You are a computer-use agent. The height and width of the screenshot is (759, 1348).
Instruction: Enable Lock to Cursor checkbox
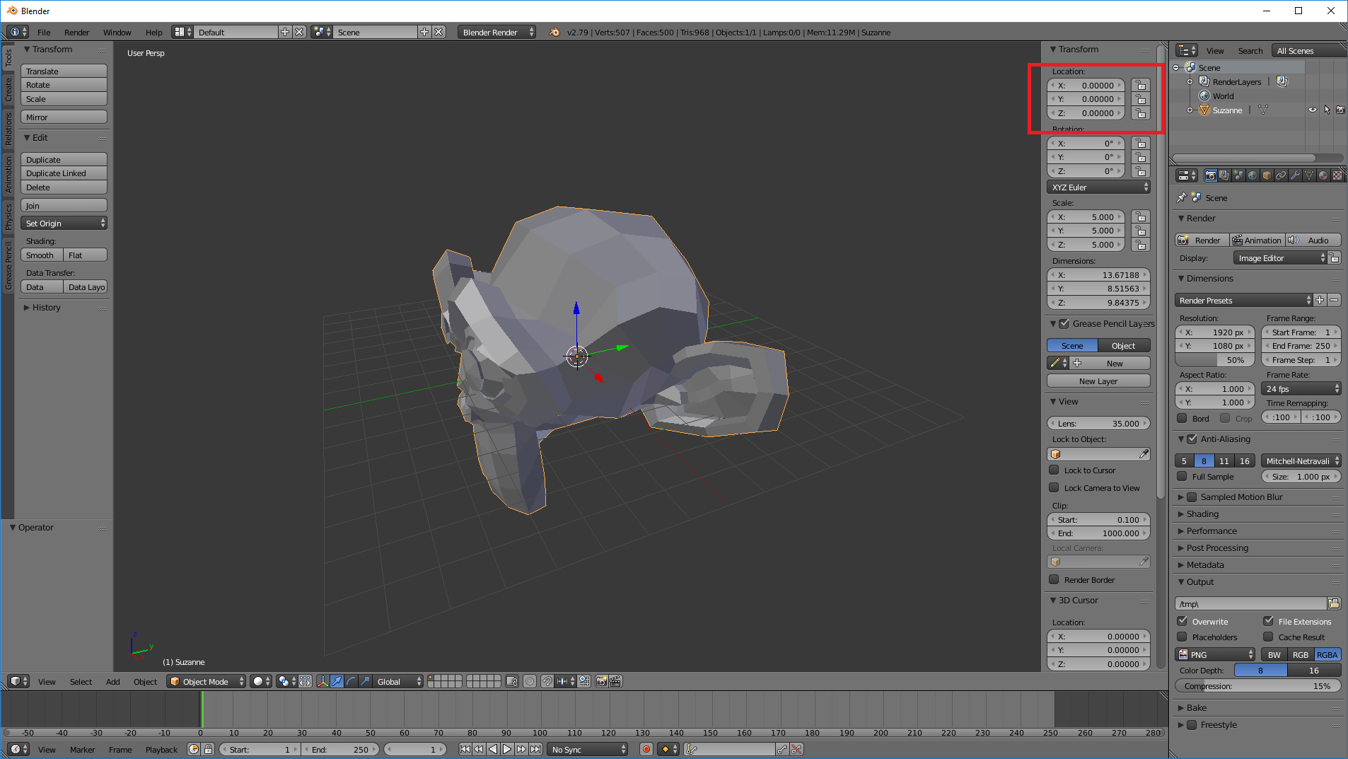(x=1054, y=470)
